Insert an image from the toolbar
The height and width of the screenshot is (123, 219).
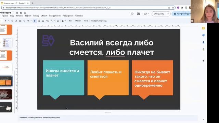pyautogui.click(x=43, y=21)
